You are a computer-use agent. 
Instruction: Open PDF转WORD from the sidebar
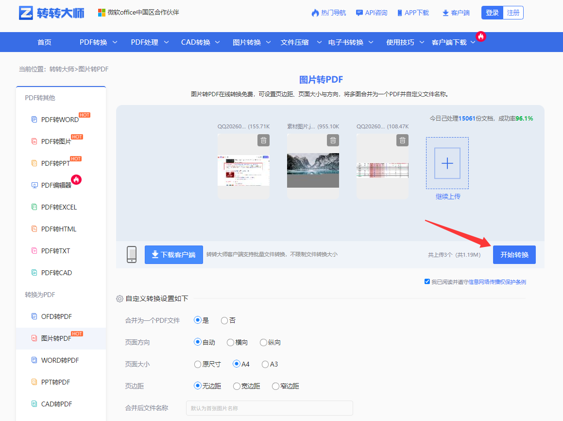(x=60, y=120)
